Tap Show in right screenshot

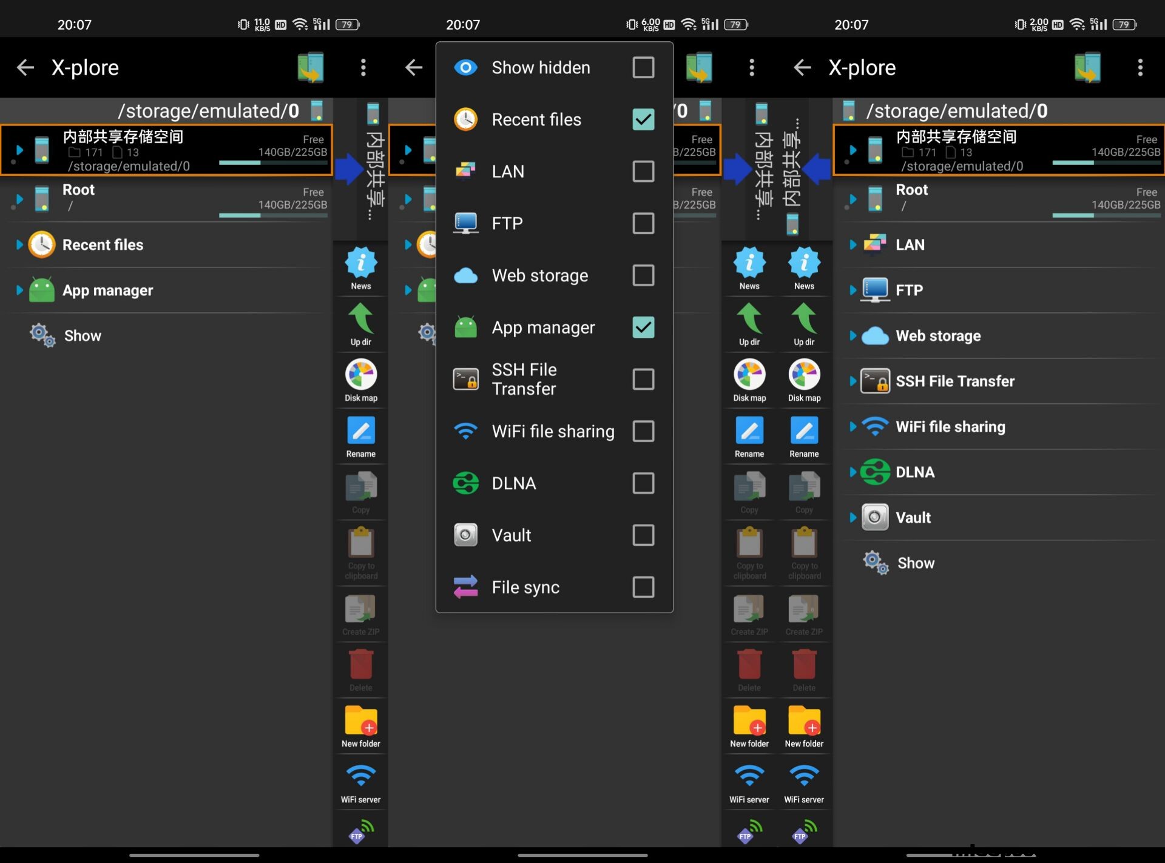916,563
